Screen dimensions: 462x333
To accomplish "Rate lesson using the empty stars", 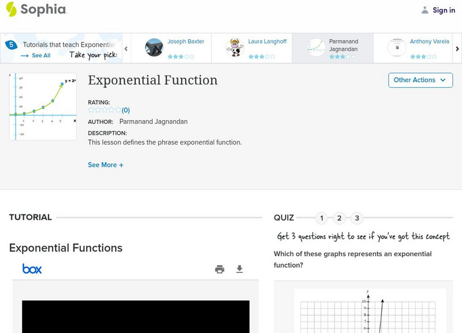I will point(105,110).
